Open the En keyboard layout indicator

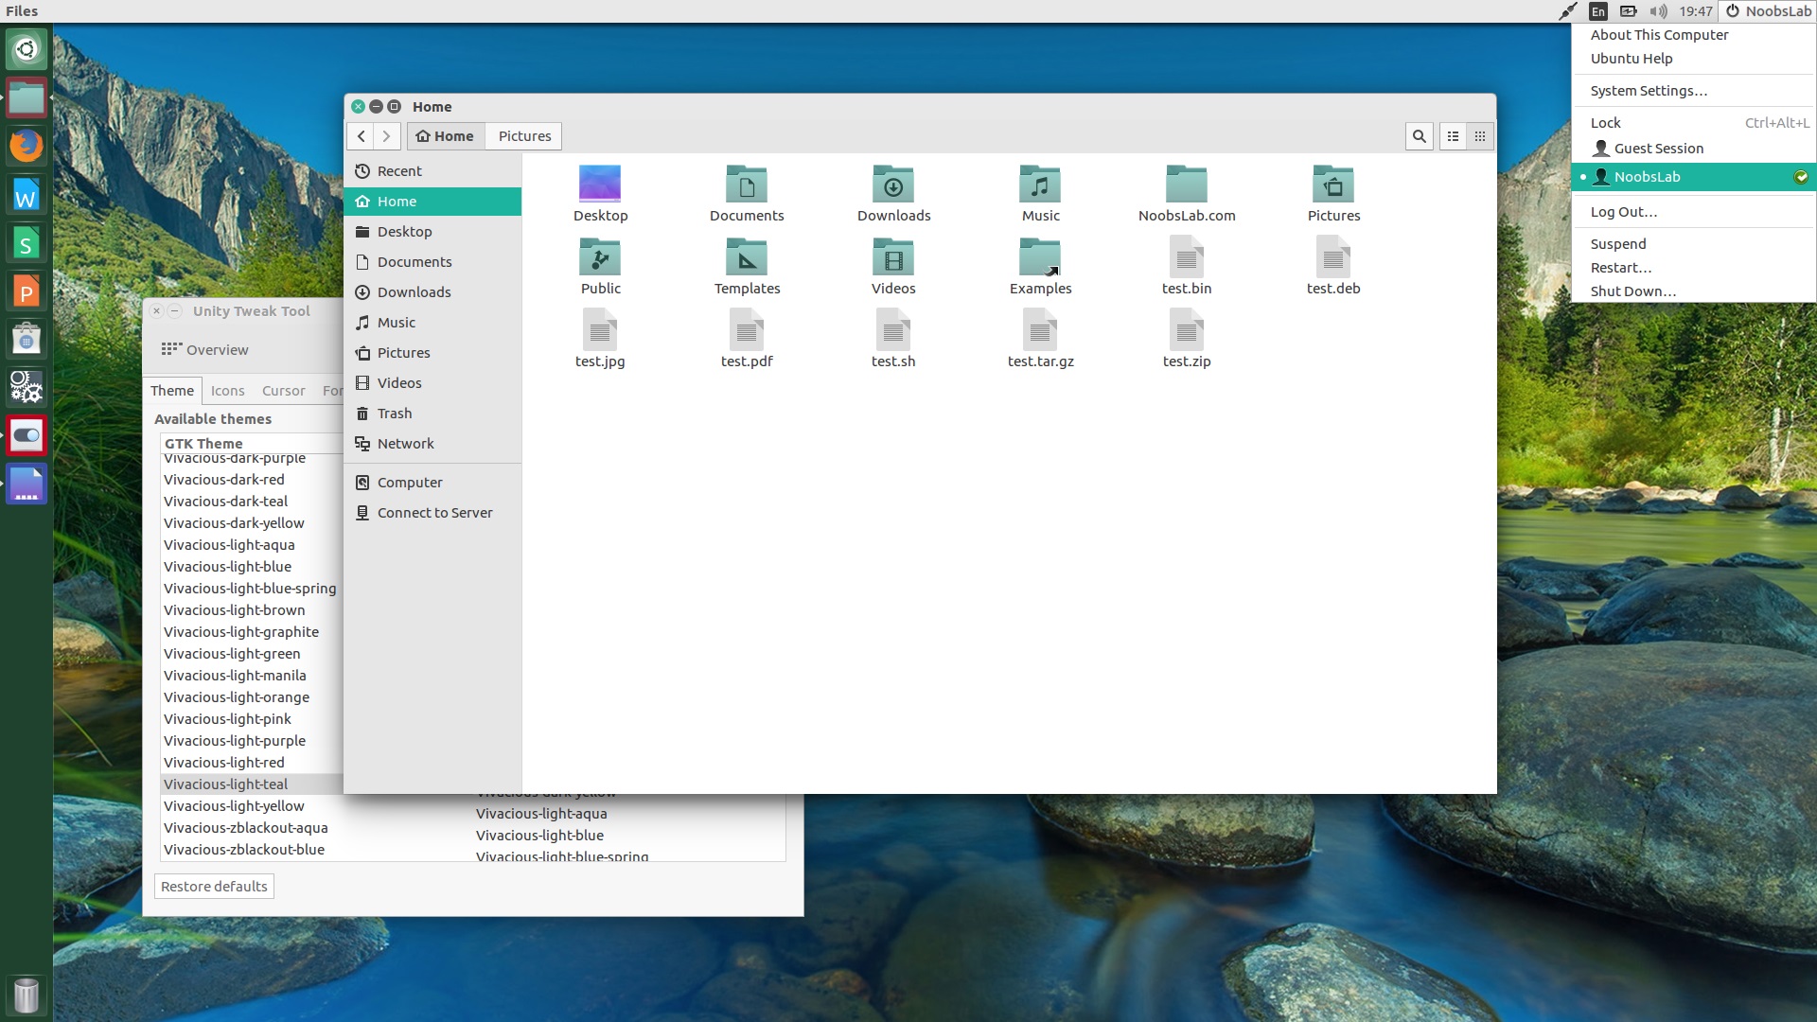(1596, 11)
